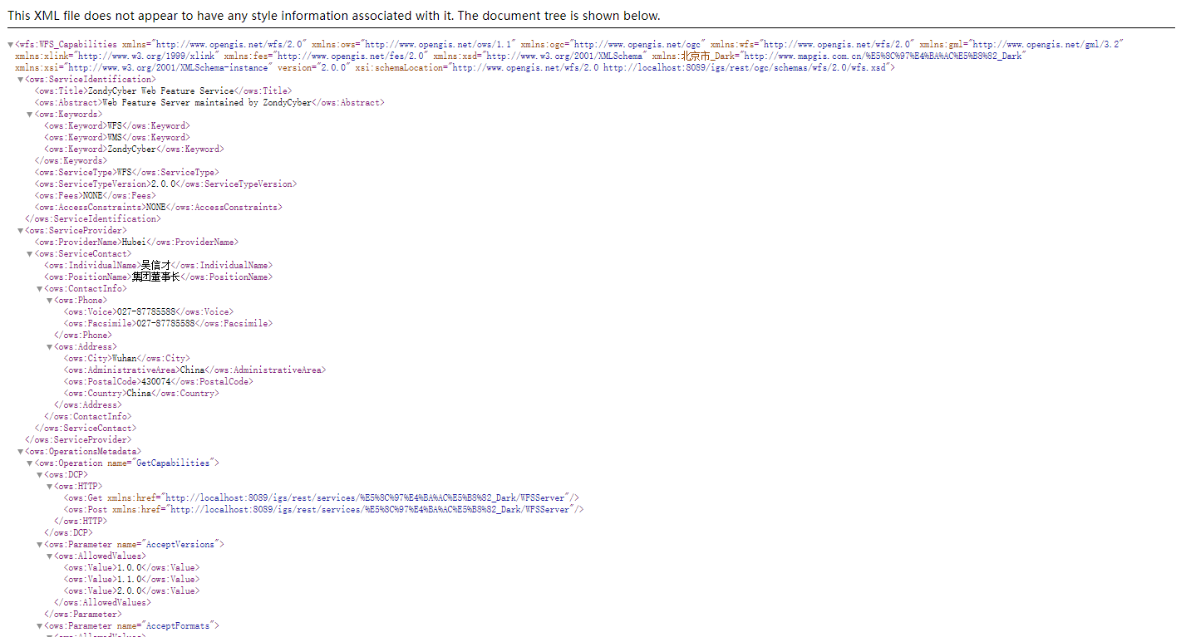Collapse the ows:Keywords element
The height and width of the screenshot is (637, 1181).
30,115
